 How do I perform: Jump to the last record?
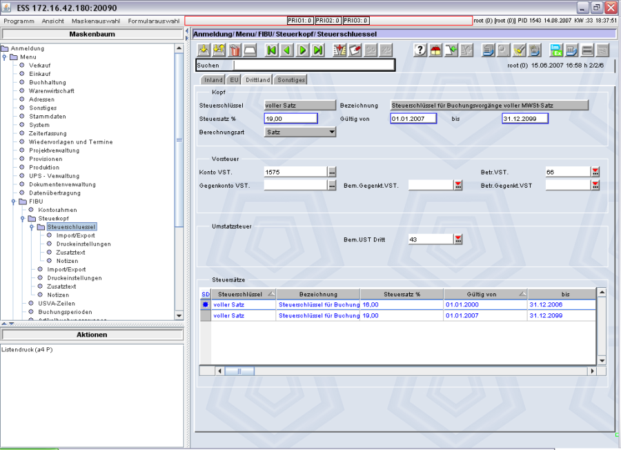(x=318, y=50)
